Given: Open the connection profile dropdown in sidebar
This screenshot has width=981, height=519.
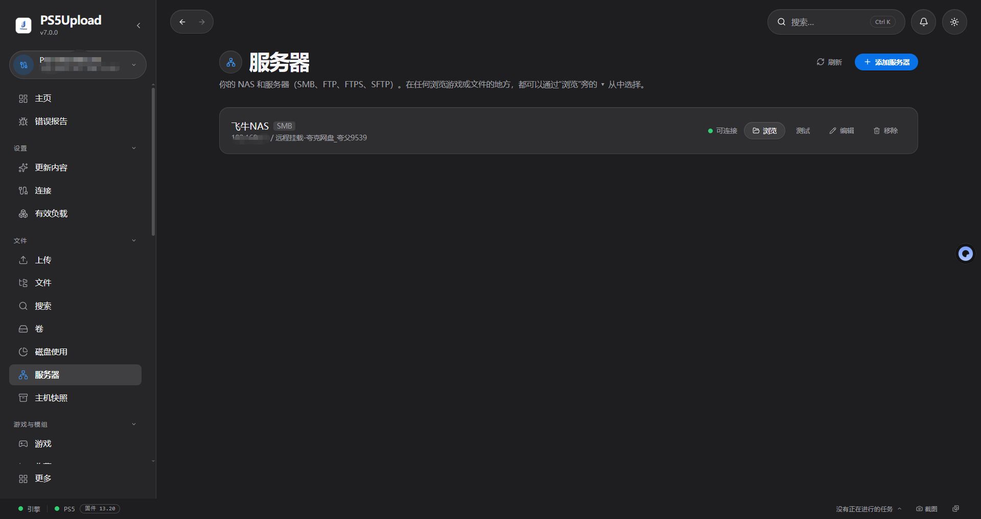Looking at the screenshot, I should point(78,65).
